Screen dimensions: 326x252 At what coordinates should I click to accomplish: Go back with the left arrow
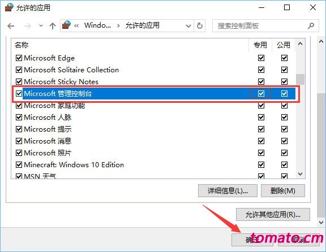pos(11,26)
